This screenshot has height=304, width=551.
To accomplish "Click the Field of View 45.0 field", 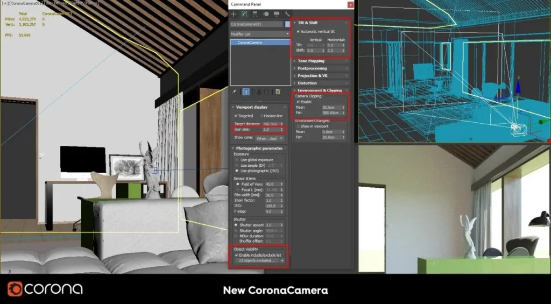I will click(x=272, y=184).
